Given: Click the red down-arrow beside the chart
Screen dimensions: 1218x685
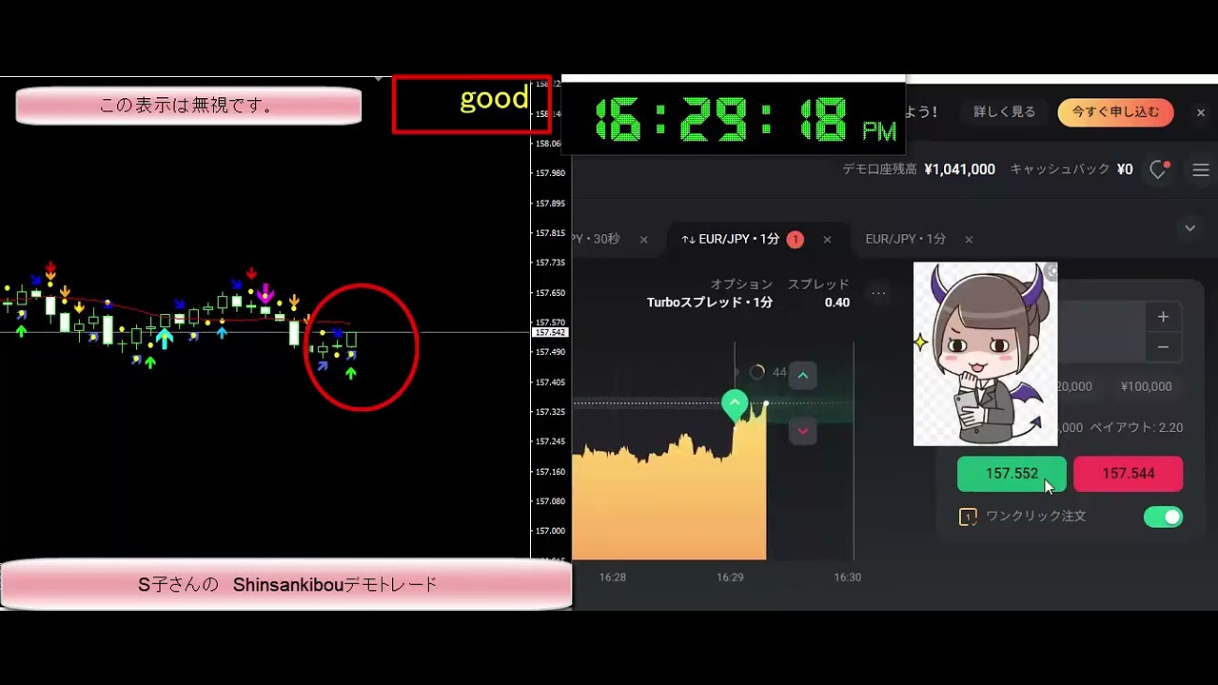Looking at the screenshot, I should (x=802, y=431).
